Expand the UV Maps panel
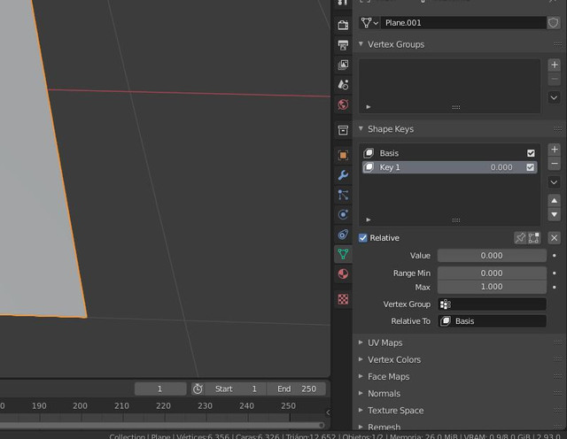Screen dimensions: 567x439 coord(384,343)
